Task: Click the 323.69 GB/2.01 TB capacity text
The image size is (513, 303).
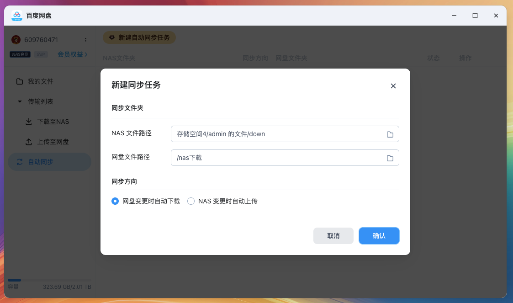Action: pos(67,287)
